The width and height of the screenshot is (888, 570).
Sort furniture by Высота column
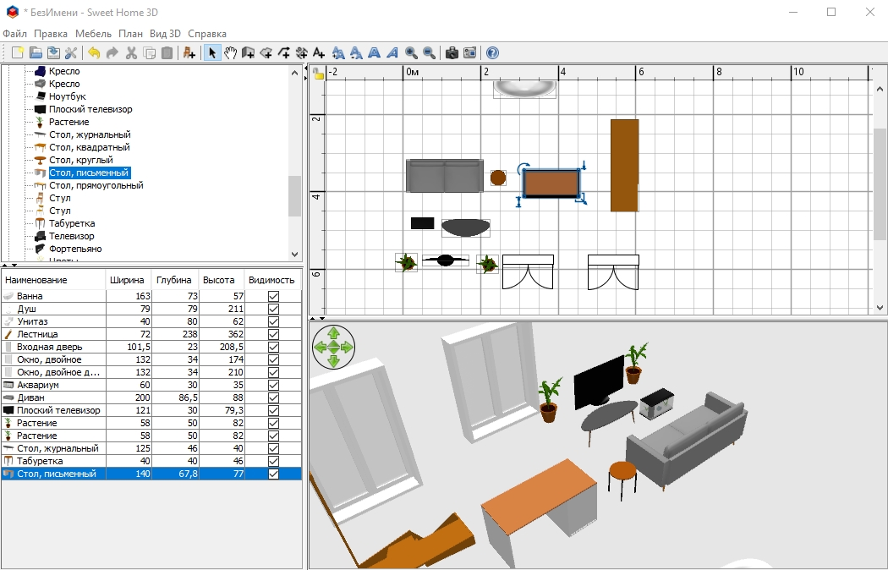222,280
